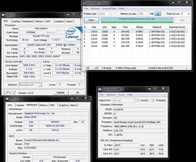This screenshot has width=196, height=162.
Task: Select LinX result row 4 with 175.275 time
Action: (x=135, y=42)
